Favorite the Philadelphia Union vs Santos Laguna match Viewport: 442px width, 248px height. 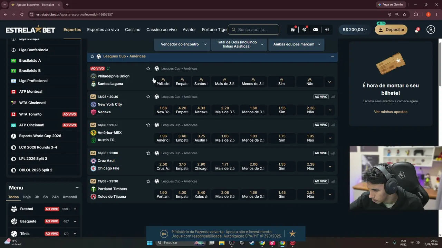tap(148, 69)
